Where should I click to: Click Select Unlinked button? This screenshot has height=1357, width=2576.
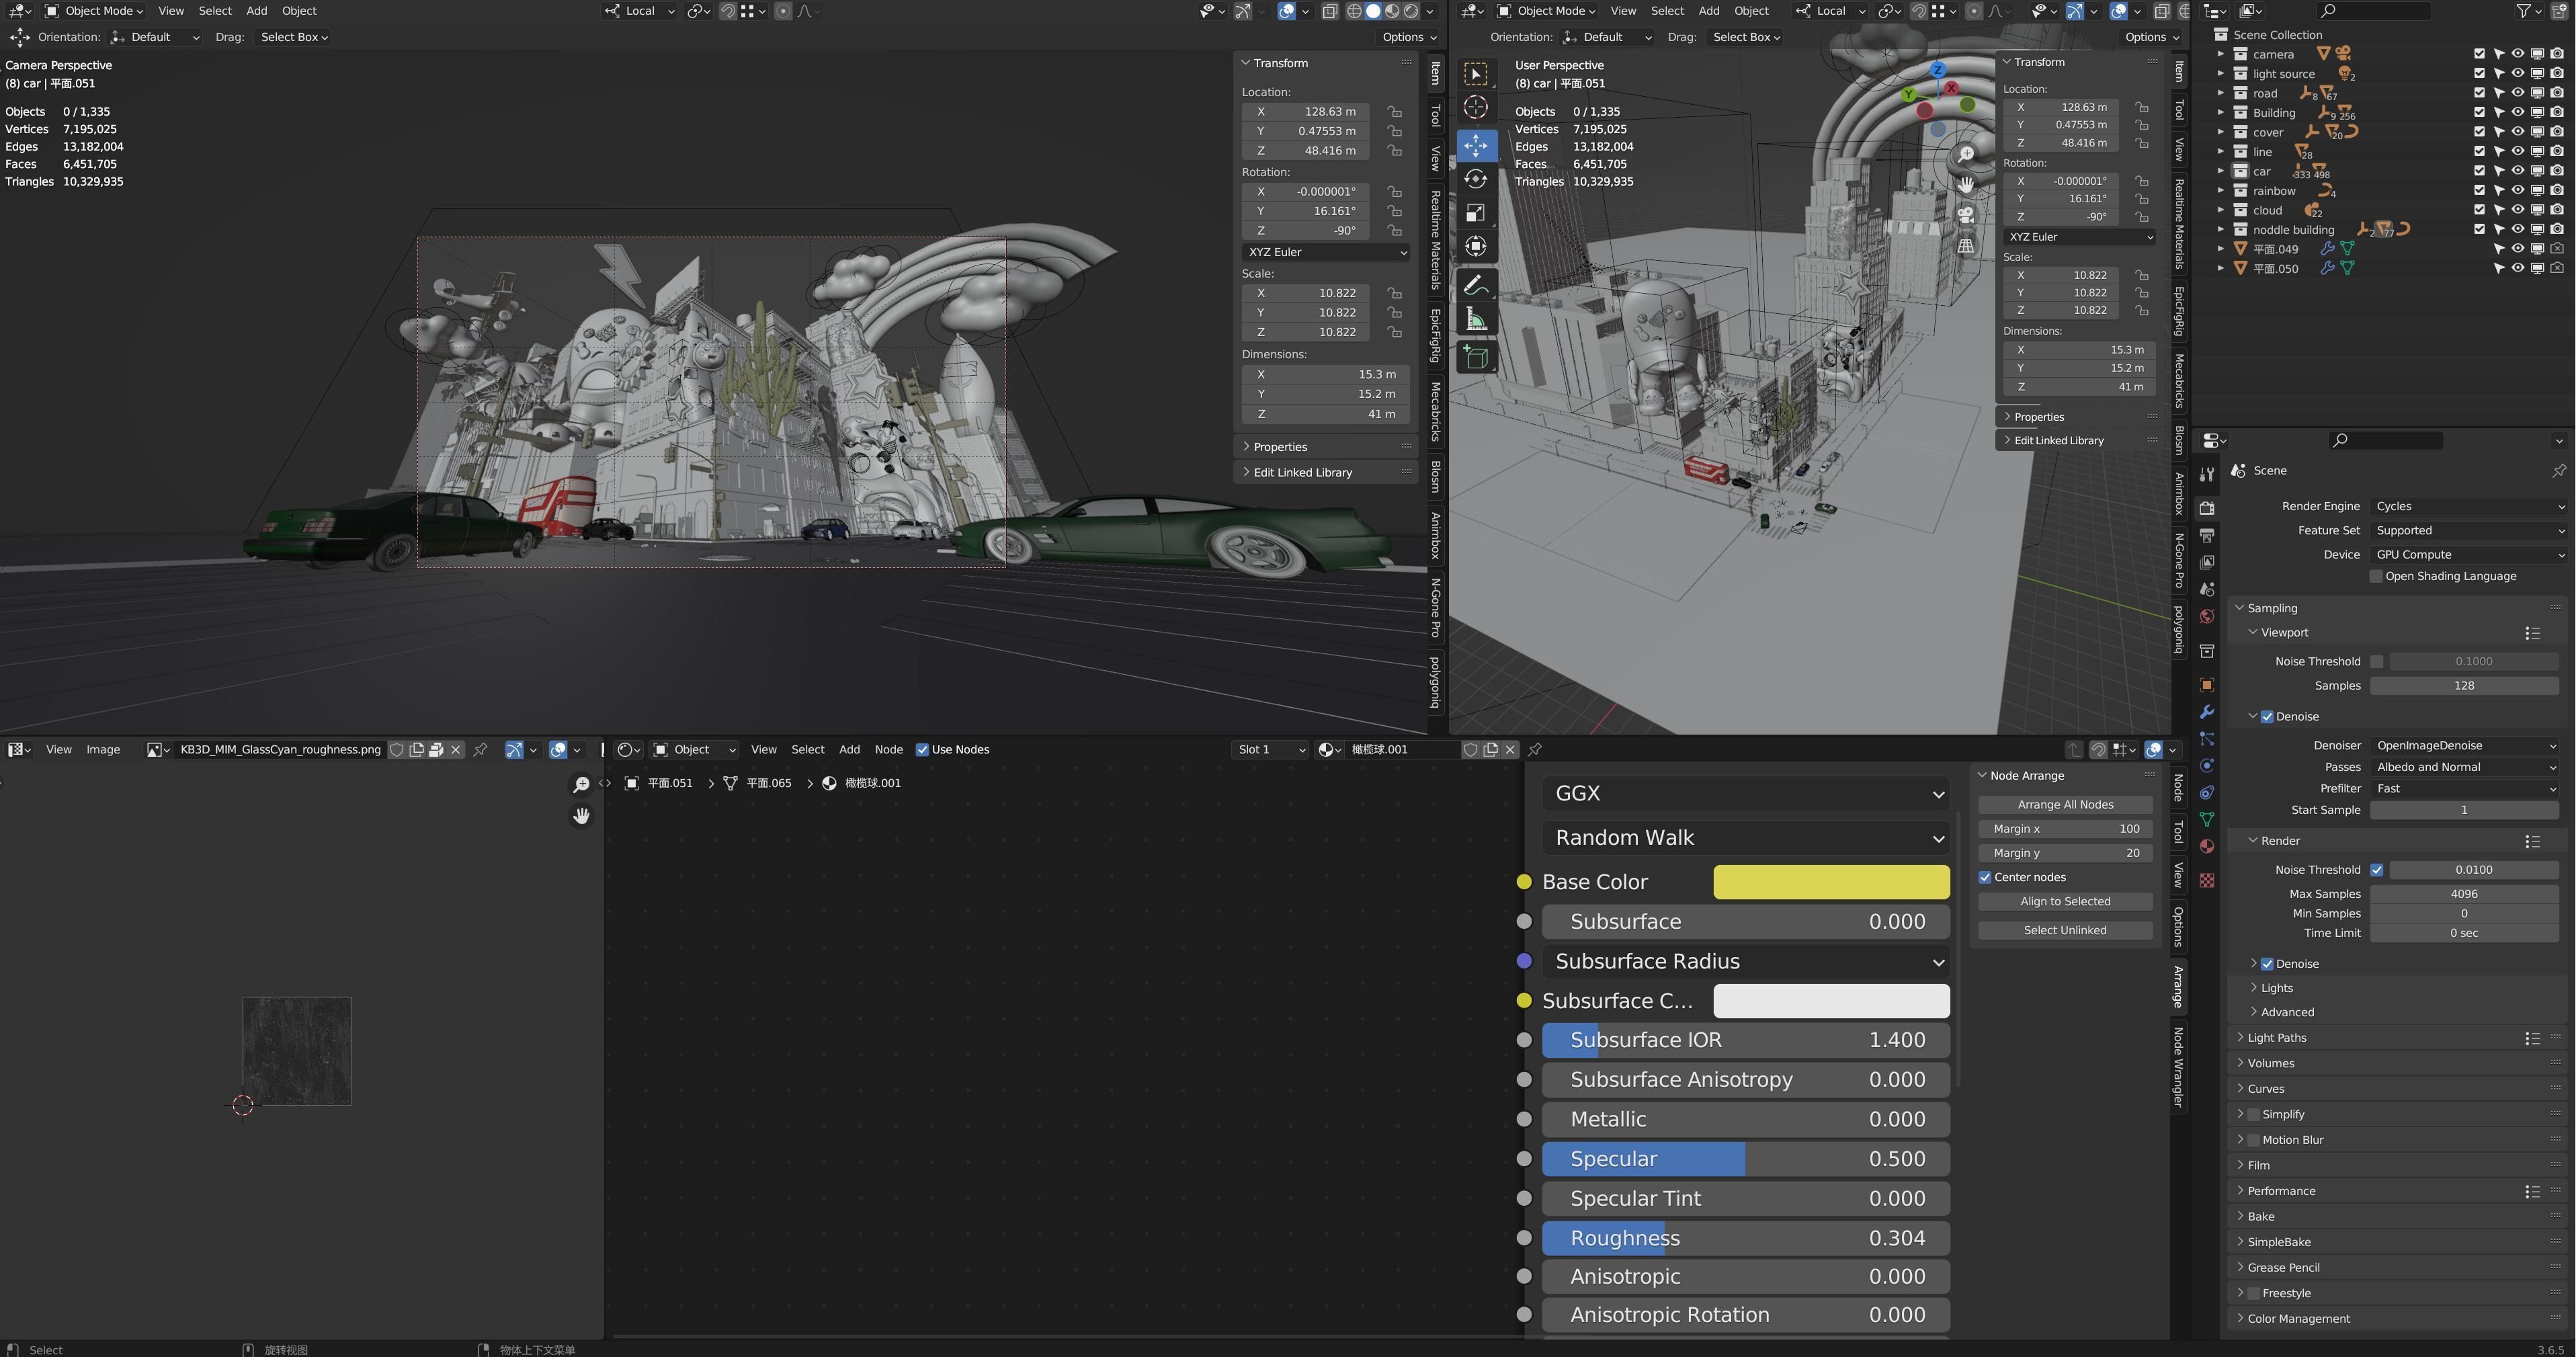[2065, 930]
